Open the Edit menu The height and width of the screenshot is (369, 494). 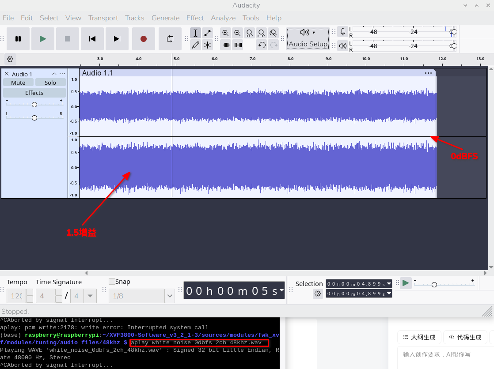pos(27,18)
